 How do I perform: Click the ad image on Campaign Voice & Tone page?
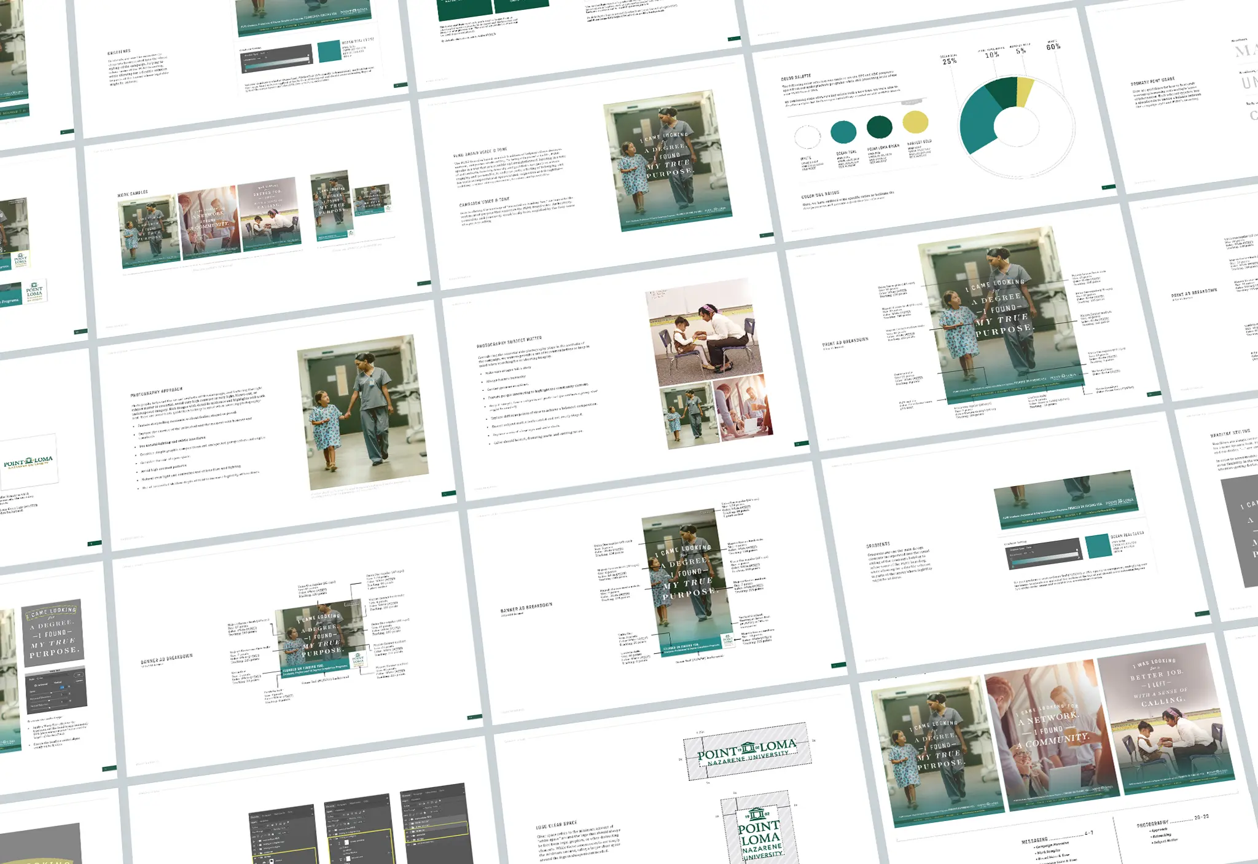point(668,161)
